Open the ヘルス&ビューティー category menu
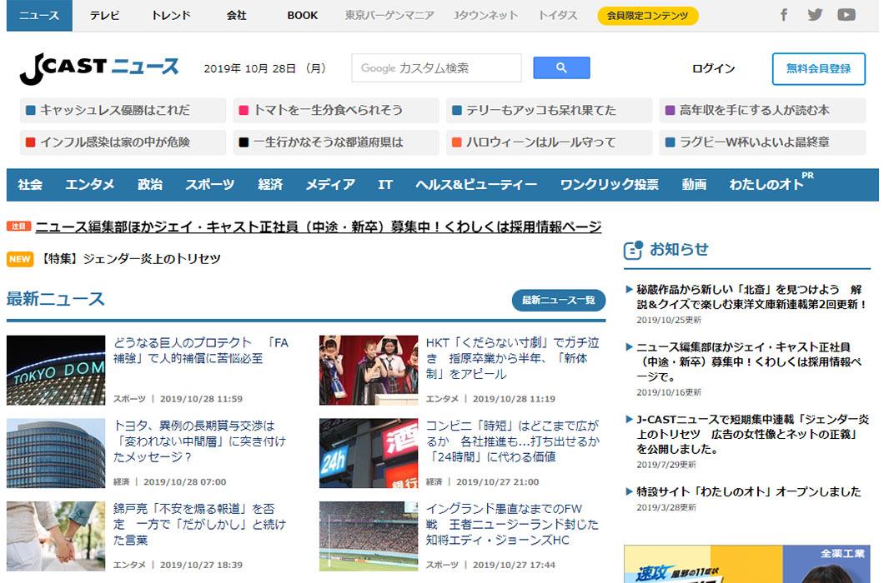884x583 pixels. 475,185
